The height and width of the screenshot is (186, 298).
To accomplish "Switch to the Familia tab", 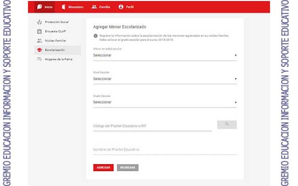I will click(101, 7).
